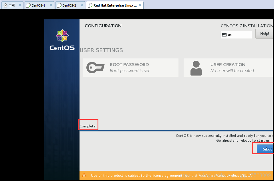Image resolution: width=274 pixels, height=181 pixels.
Task: Click 'Root password is set' text
Action: tap(130, 71)
